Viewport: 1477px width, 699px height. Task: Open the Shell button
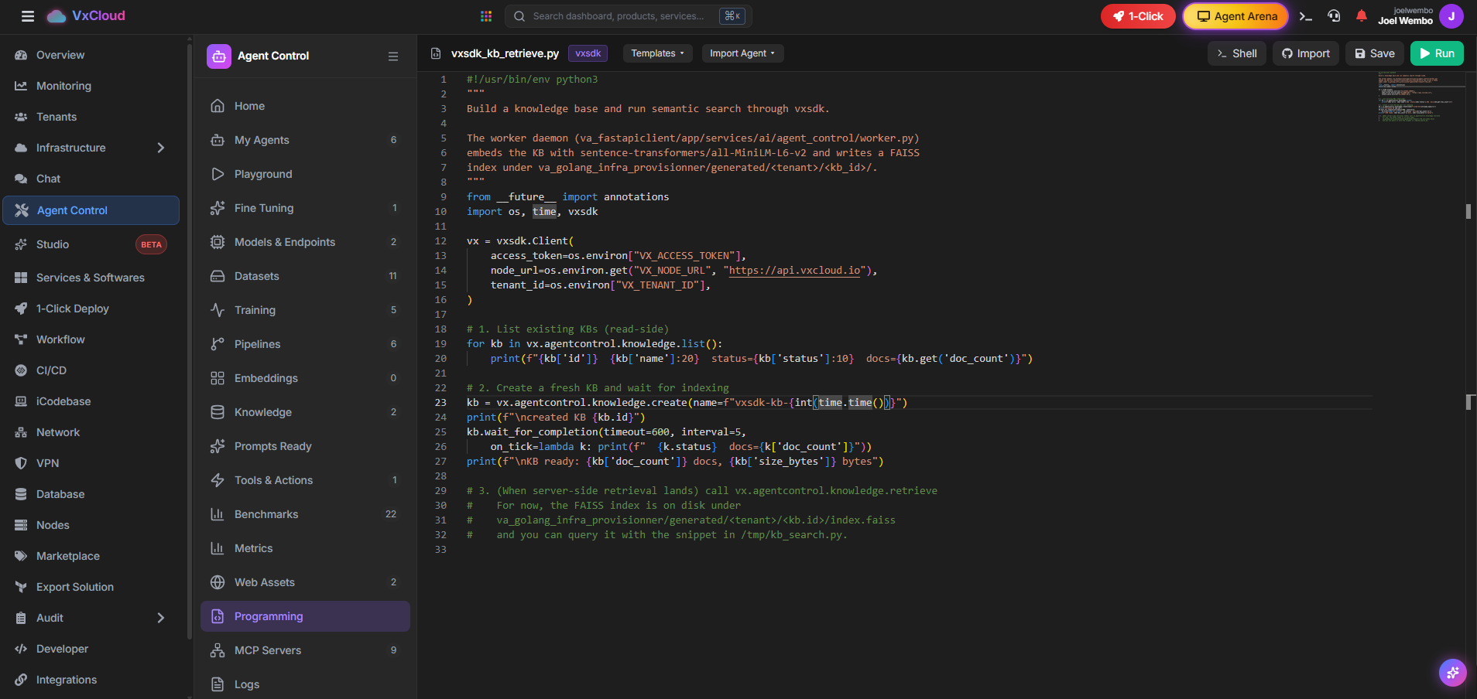[1237, 53]
